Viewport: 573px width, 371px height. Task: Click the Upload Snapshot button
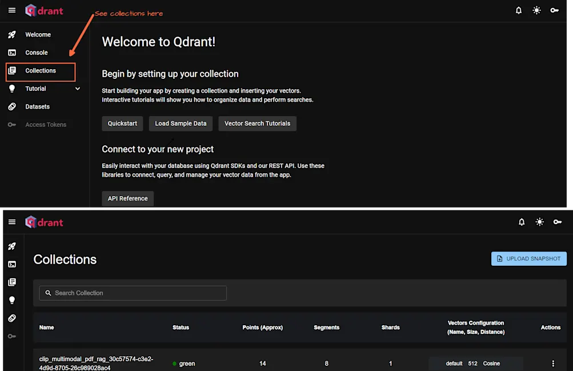528,258
